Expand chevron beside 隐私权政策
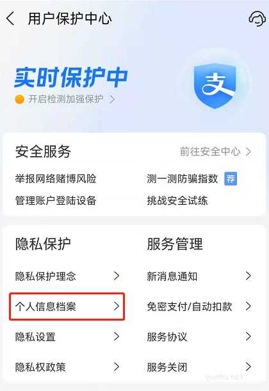269x391 pixels. [x=117, y=367]
